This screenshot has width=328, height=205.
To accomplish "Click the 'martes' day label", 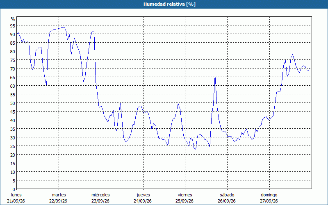I will (x=59, y=195).
